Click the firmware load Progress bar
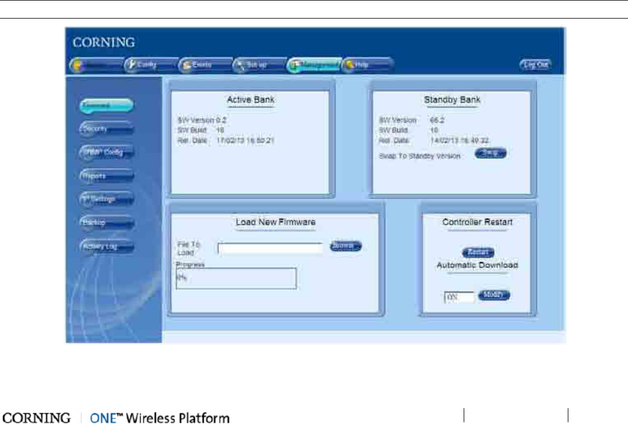This screenshot has width=628, height=429. click(236, 278)
